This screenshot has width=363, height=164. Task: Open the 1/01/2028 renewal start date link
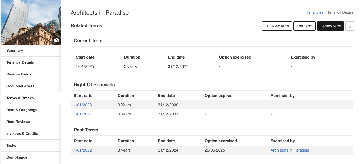click(x=83, y=105)
